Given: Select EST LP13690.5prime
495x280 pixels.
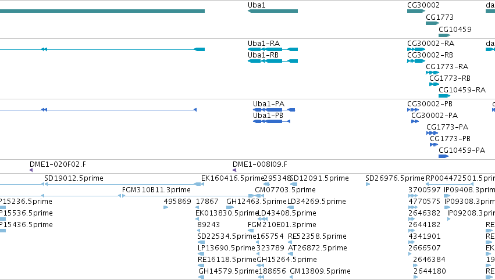Looking at the screenshot, I should click(226, 249).
